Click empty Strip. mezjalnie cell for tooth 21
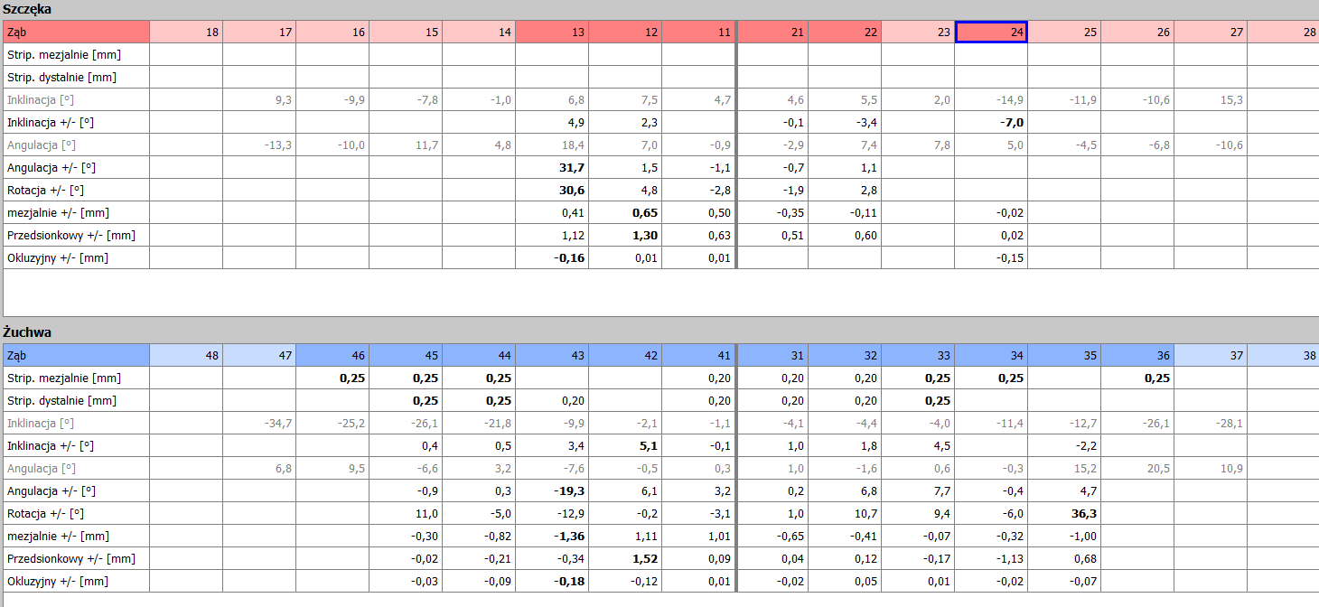Image resolution: width=1319 pixels, height=607 pixels. tap(772, 55)
